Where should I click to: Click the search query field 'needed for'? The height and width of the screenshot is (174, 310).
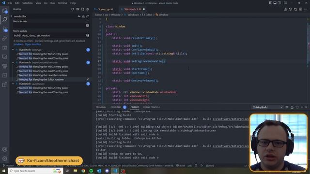coord(45,16)
